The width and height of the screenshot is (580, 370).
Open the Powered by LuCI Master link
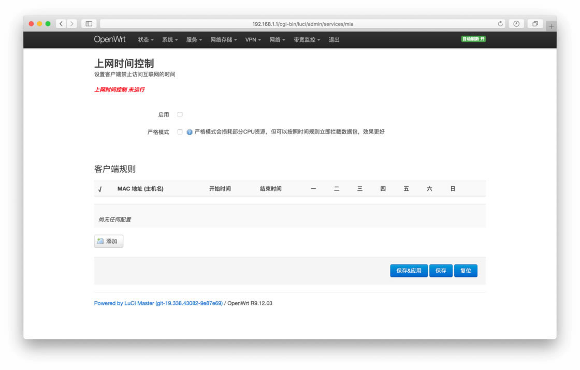point(157,303)
